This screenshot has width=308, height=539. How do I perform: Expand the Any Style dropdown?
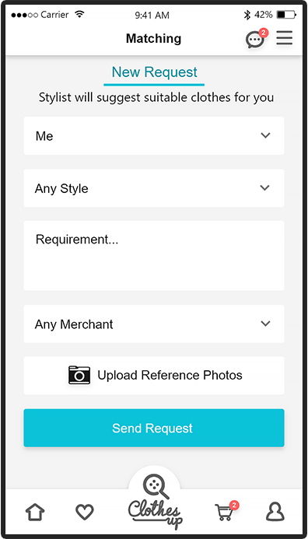pyautogui.click(x=154, y=188)
